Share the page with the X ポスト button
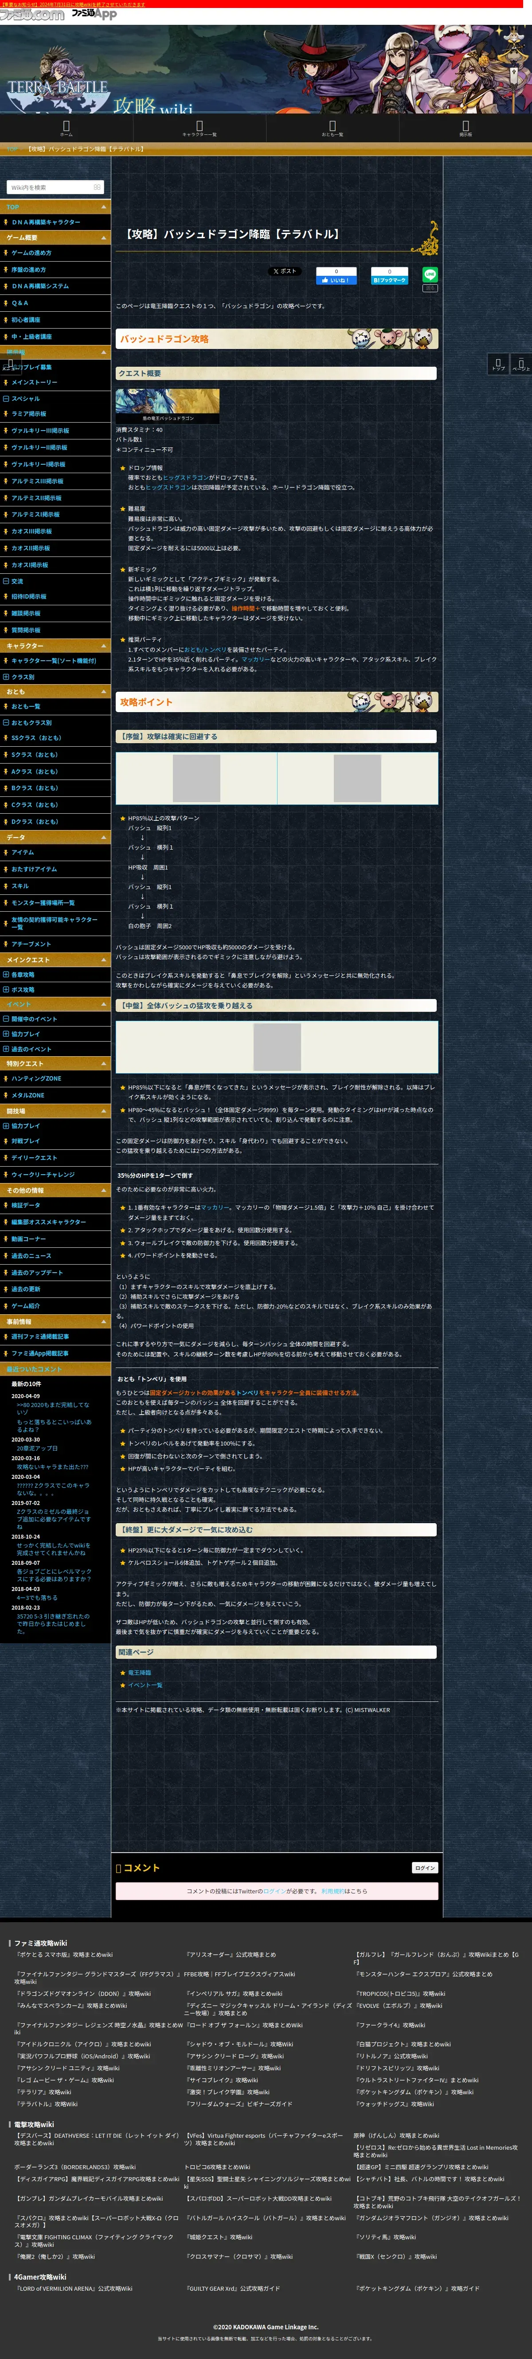The image size is (532, 2359). point(284,271)
